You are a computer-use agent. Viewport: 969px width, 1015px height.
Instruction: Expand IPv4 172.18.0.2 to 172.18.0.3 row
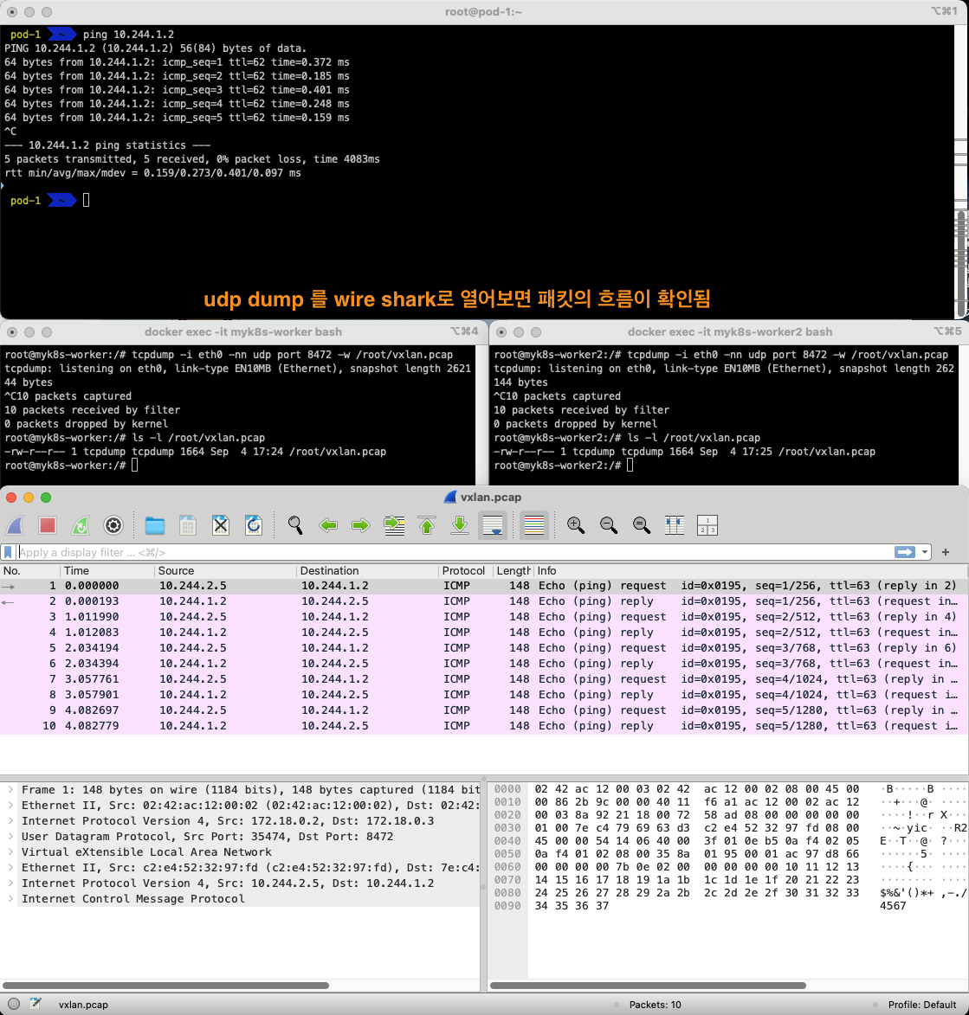click(11, 821)
